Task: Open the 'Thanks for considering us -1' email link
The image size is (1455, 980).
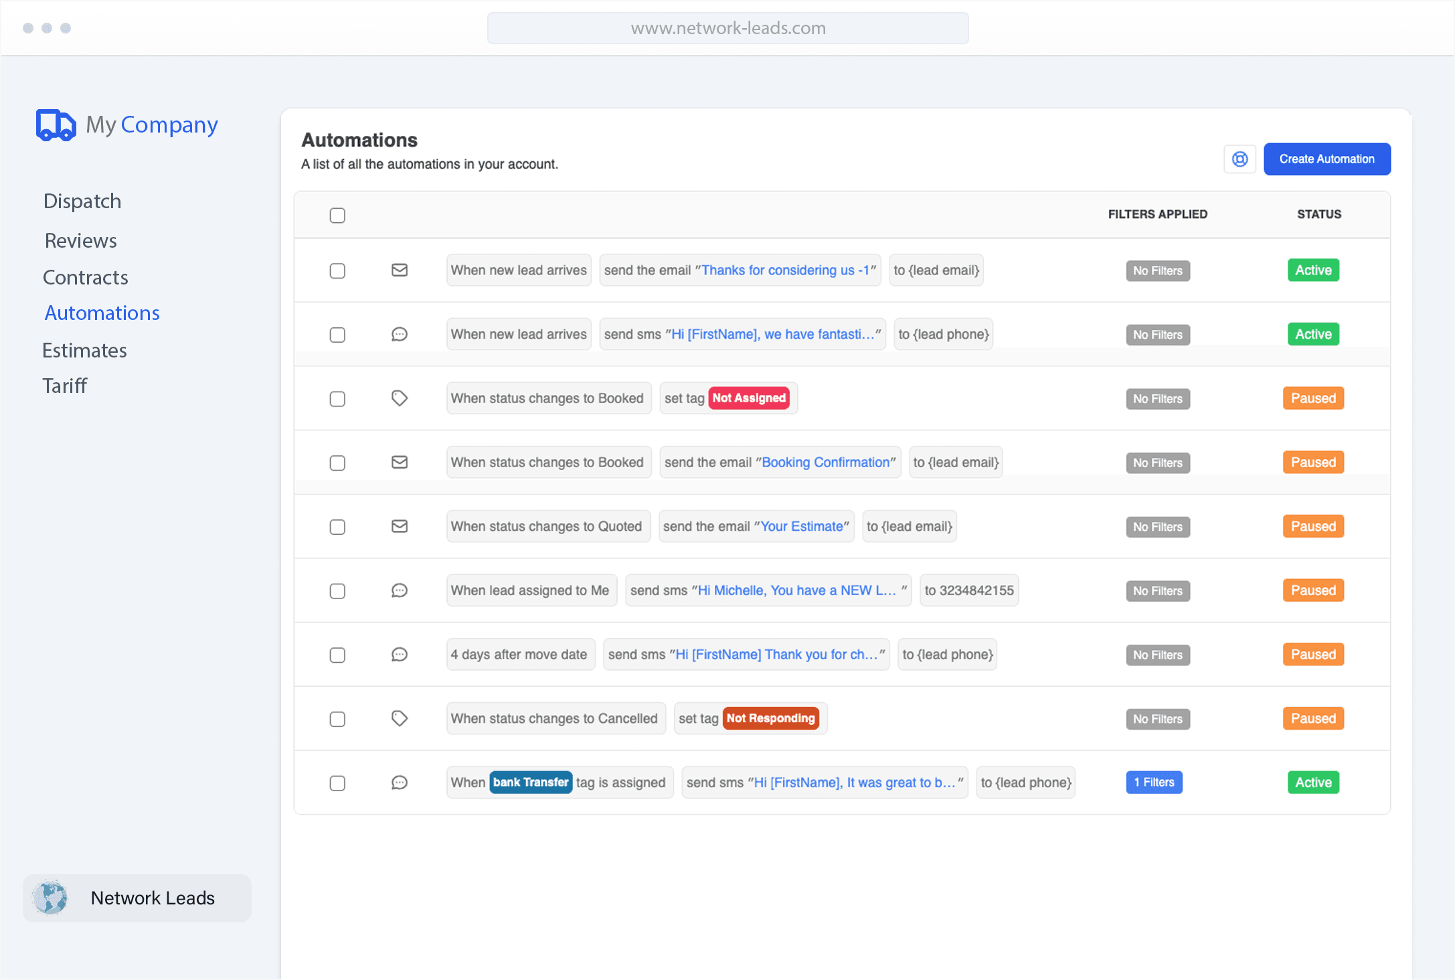Action: (x=785, y=270)
